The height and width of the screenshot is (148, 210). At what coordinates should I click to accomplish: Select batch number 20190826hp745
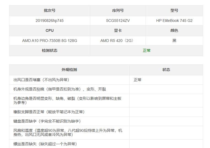point(50,21)
